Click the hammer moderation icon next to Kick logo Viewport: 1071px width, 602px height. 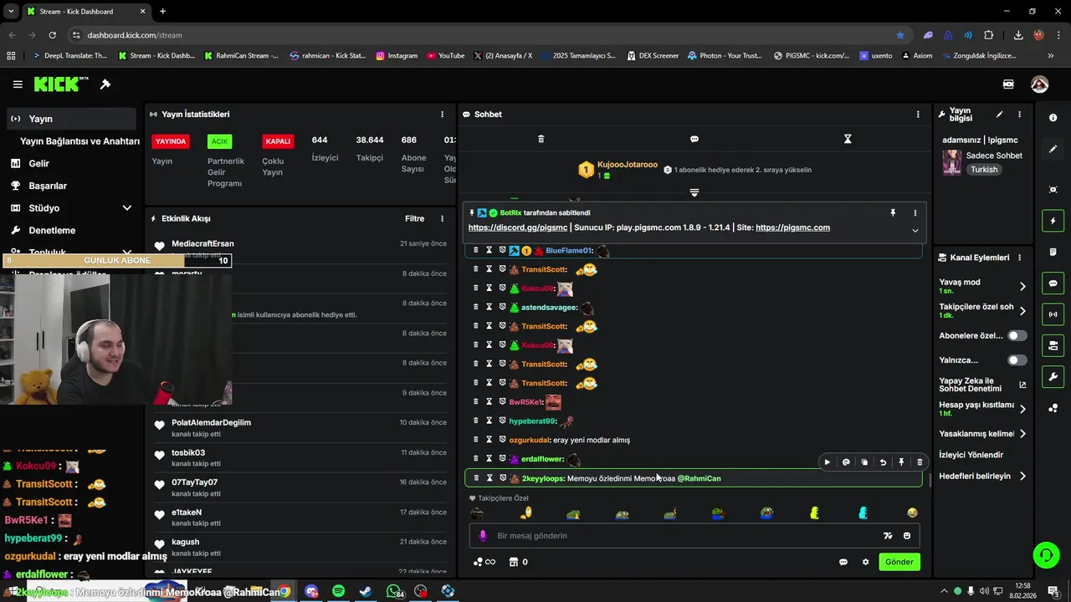[x=105, y=84]
